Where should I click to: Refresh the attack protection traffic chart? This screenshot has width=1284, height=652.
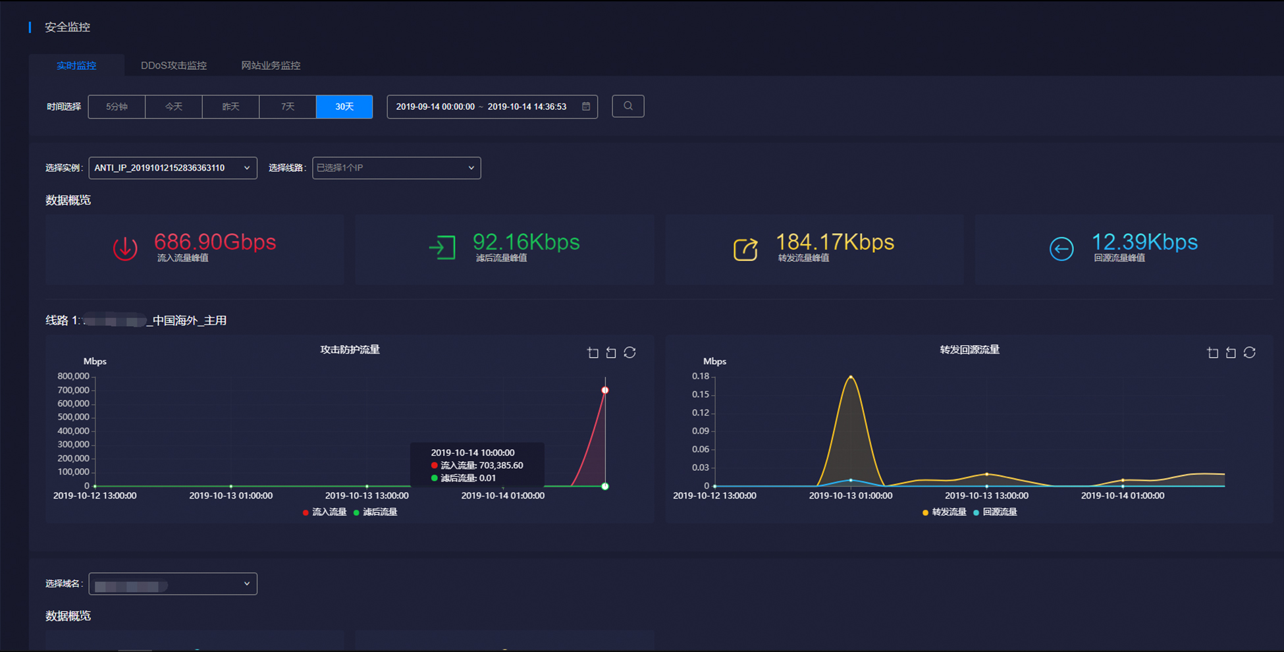629,352
